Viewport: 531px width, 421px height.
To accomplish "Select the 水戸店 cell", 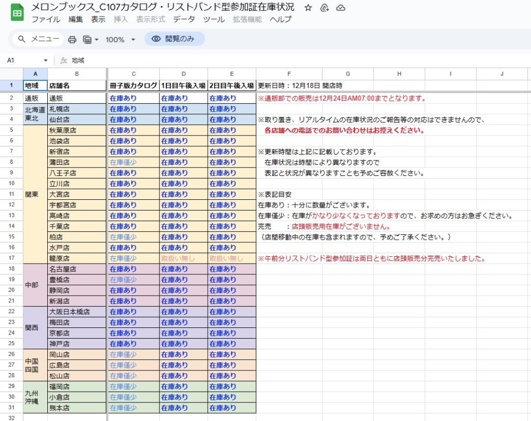I will 77,248.
